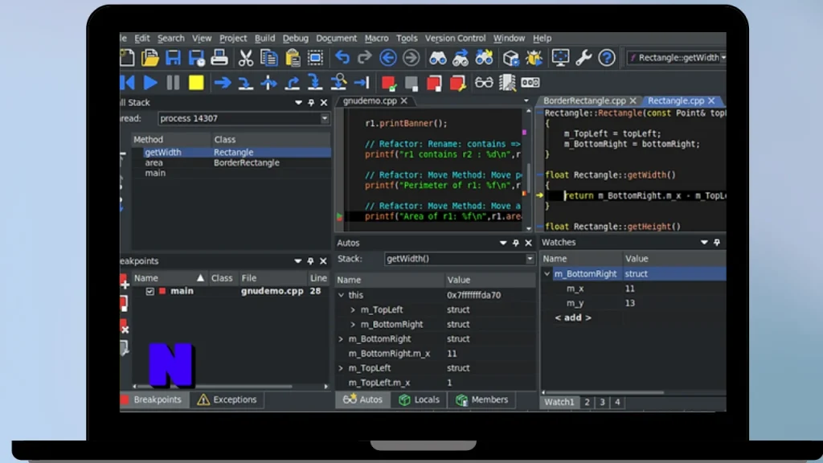
Task: Continue execution with the blue play button
Action: (x=150, y=83)
